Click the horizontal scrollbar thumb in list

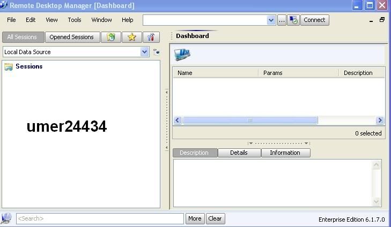249,120
